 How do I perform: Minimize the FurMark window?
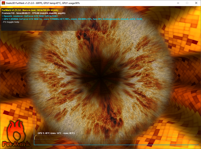click(178, 3)
